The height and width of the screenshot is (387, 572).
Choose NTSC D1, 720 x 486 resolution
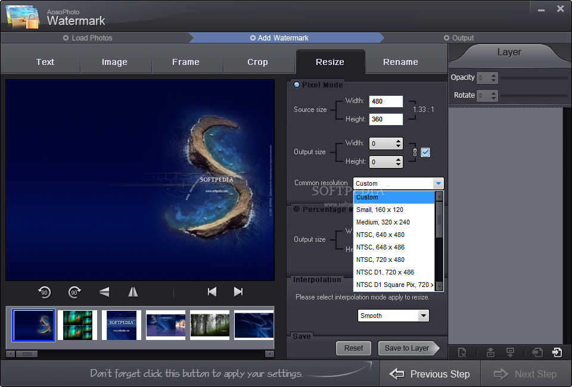click(x=394, y=272)
